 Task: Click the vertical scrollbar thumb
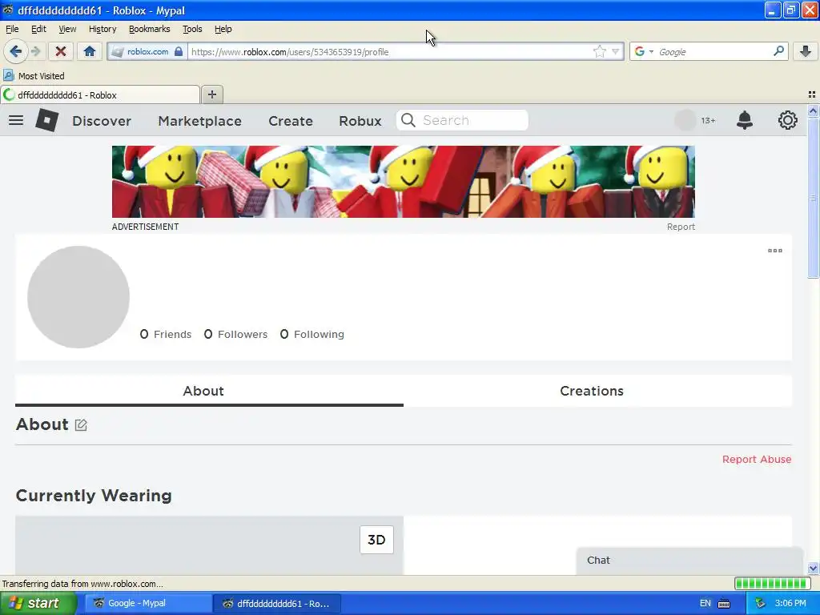(x=813, y=198)
